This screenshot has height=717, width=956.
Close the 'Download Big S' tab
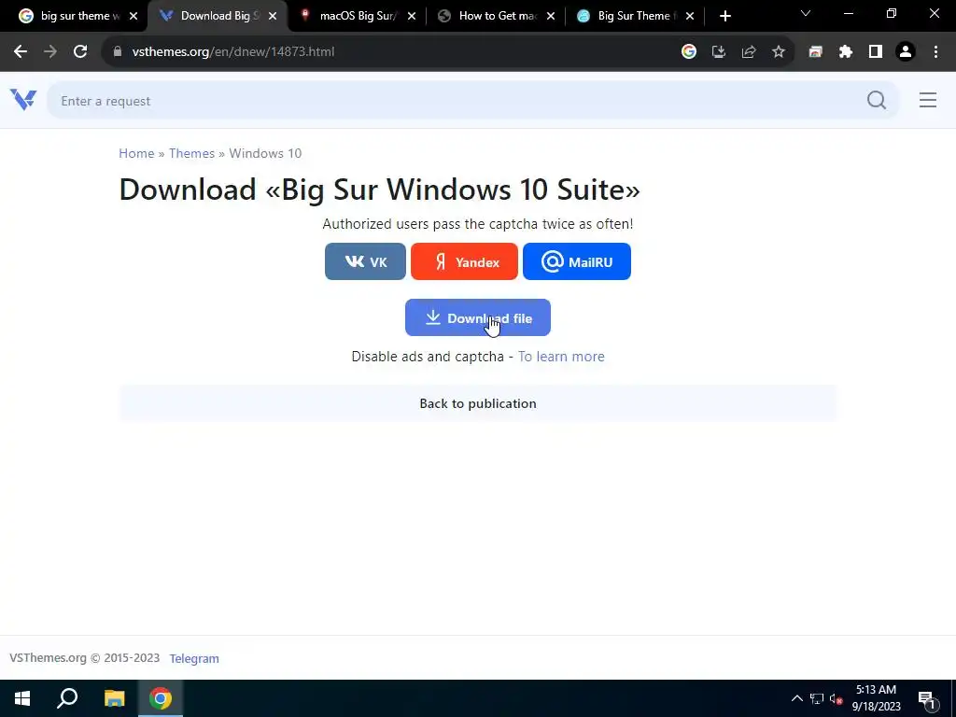pyautogui.click(x=273, y=17)
